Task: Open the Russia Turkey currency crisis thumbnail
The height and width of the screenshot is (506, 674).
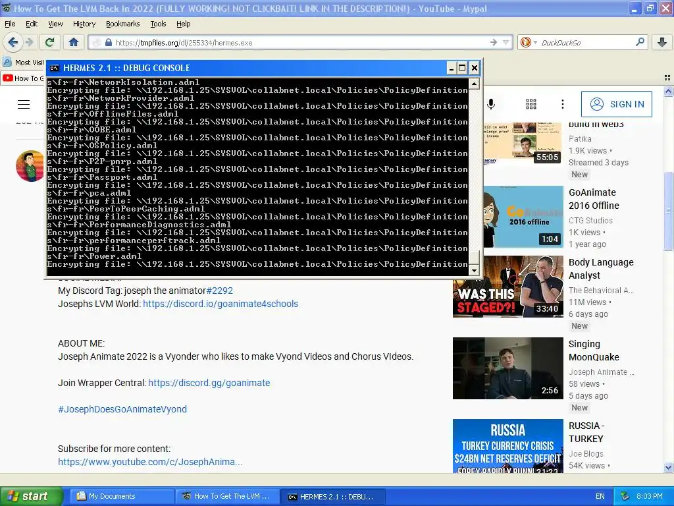Action: coord(508,446)
